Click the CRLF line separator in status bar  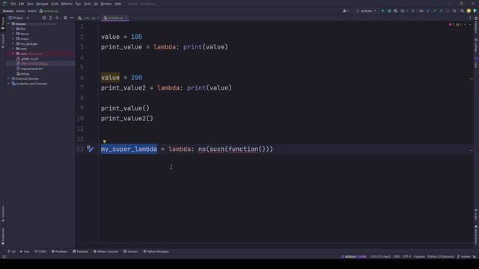(397, 257)
